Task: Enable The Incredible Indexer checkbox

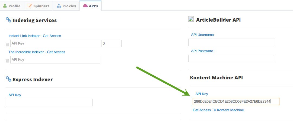Action: 7,61
